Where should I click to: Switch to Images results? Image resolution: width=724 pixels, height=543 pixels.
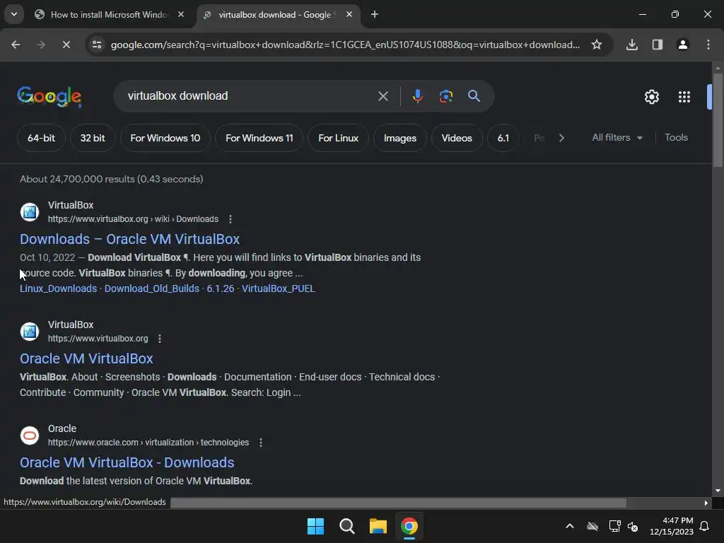point(400,138)
